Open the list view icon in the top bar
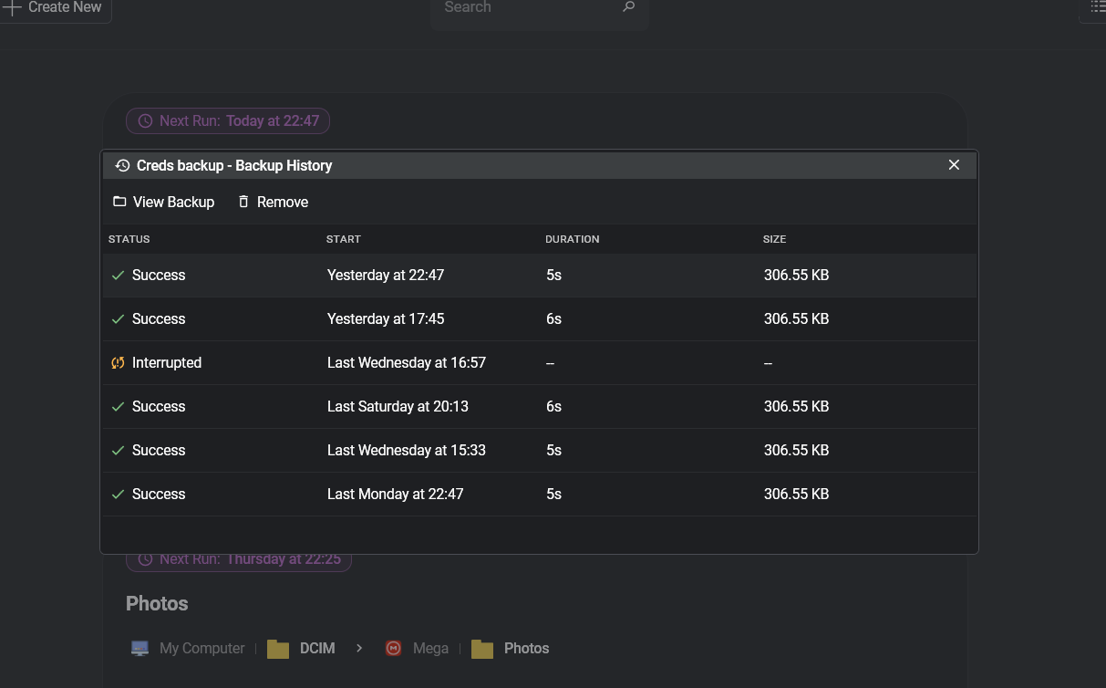Viewport: 1106px width, 688px height. 1097,7
